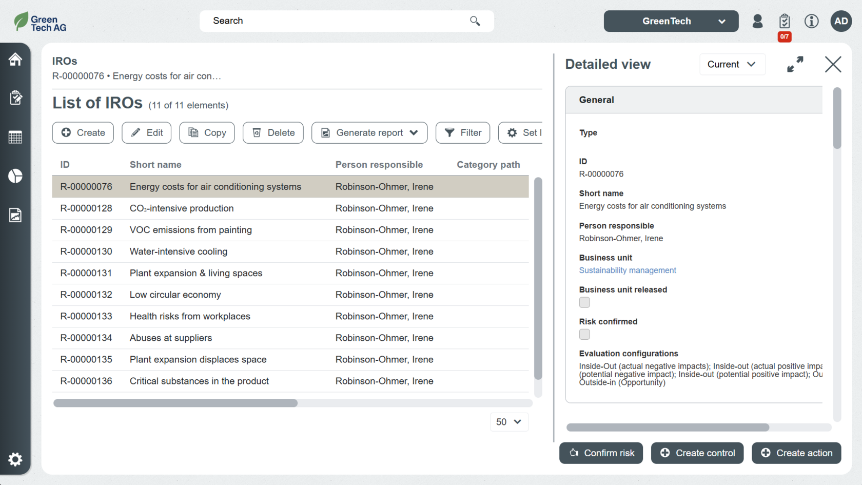Open the Sustainability management link
Viewport: 862px width, 485px height.
coord(627,270)
